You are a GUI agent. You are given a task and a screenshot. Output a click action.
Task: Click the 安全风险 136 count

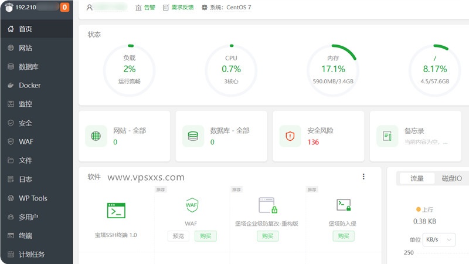coord(313,142)
